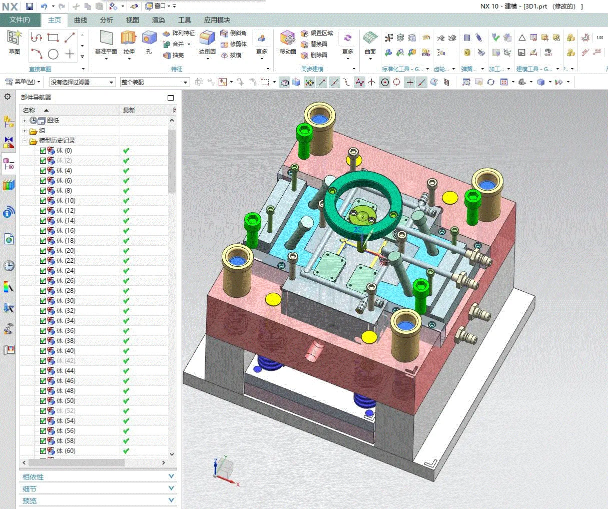Uncheck the 体 (0) feature checkbox
The image size is (608, 509).
pos(43,150)
